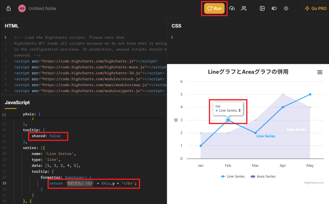Click the Go PRO button
Image resolution: width=329 pixels, height=204 pixels.
315,9
